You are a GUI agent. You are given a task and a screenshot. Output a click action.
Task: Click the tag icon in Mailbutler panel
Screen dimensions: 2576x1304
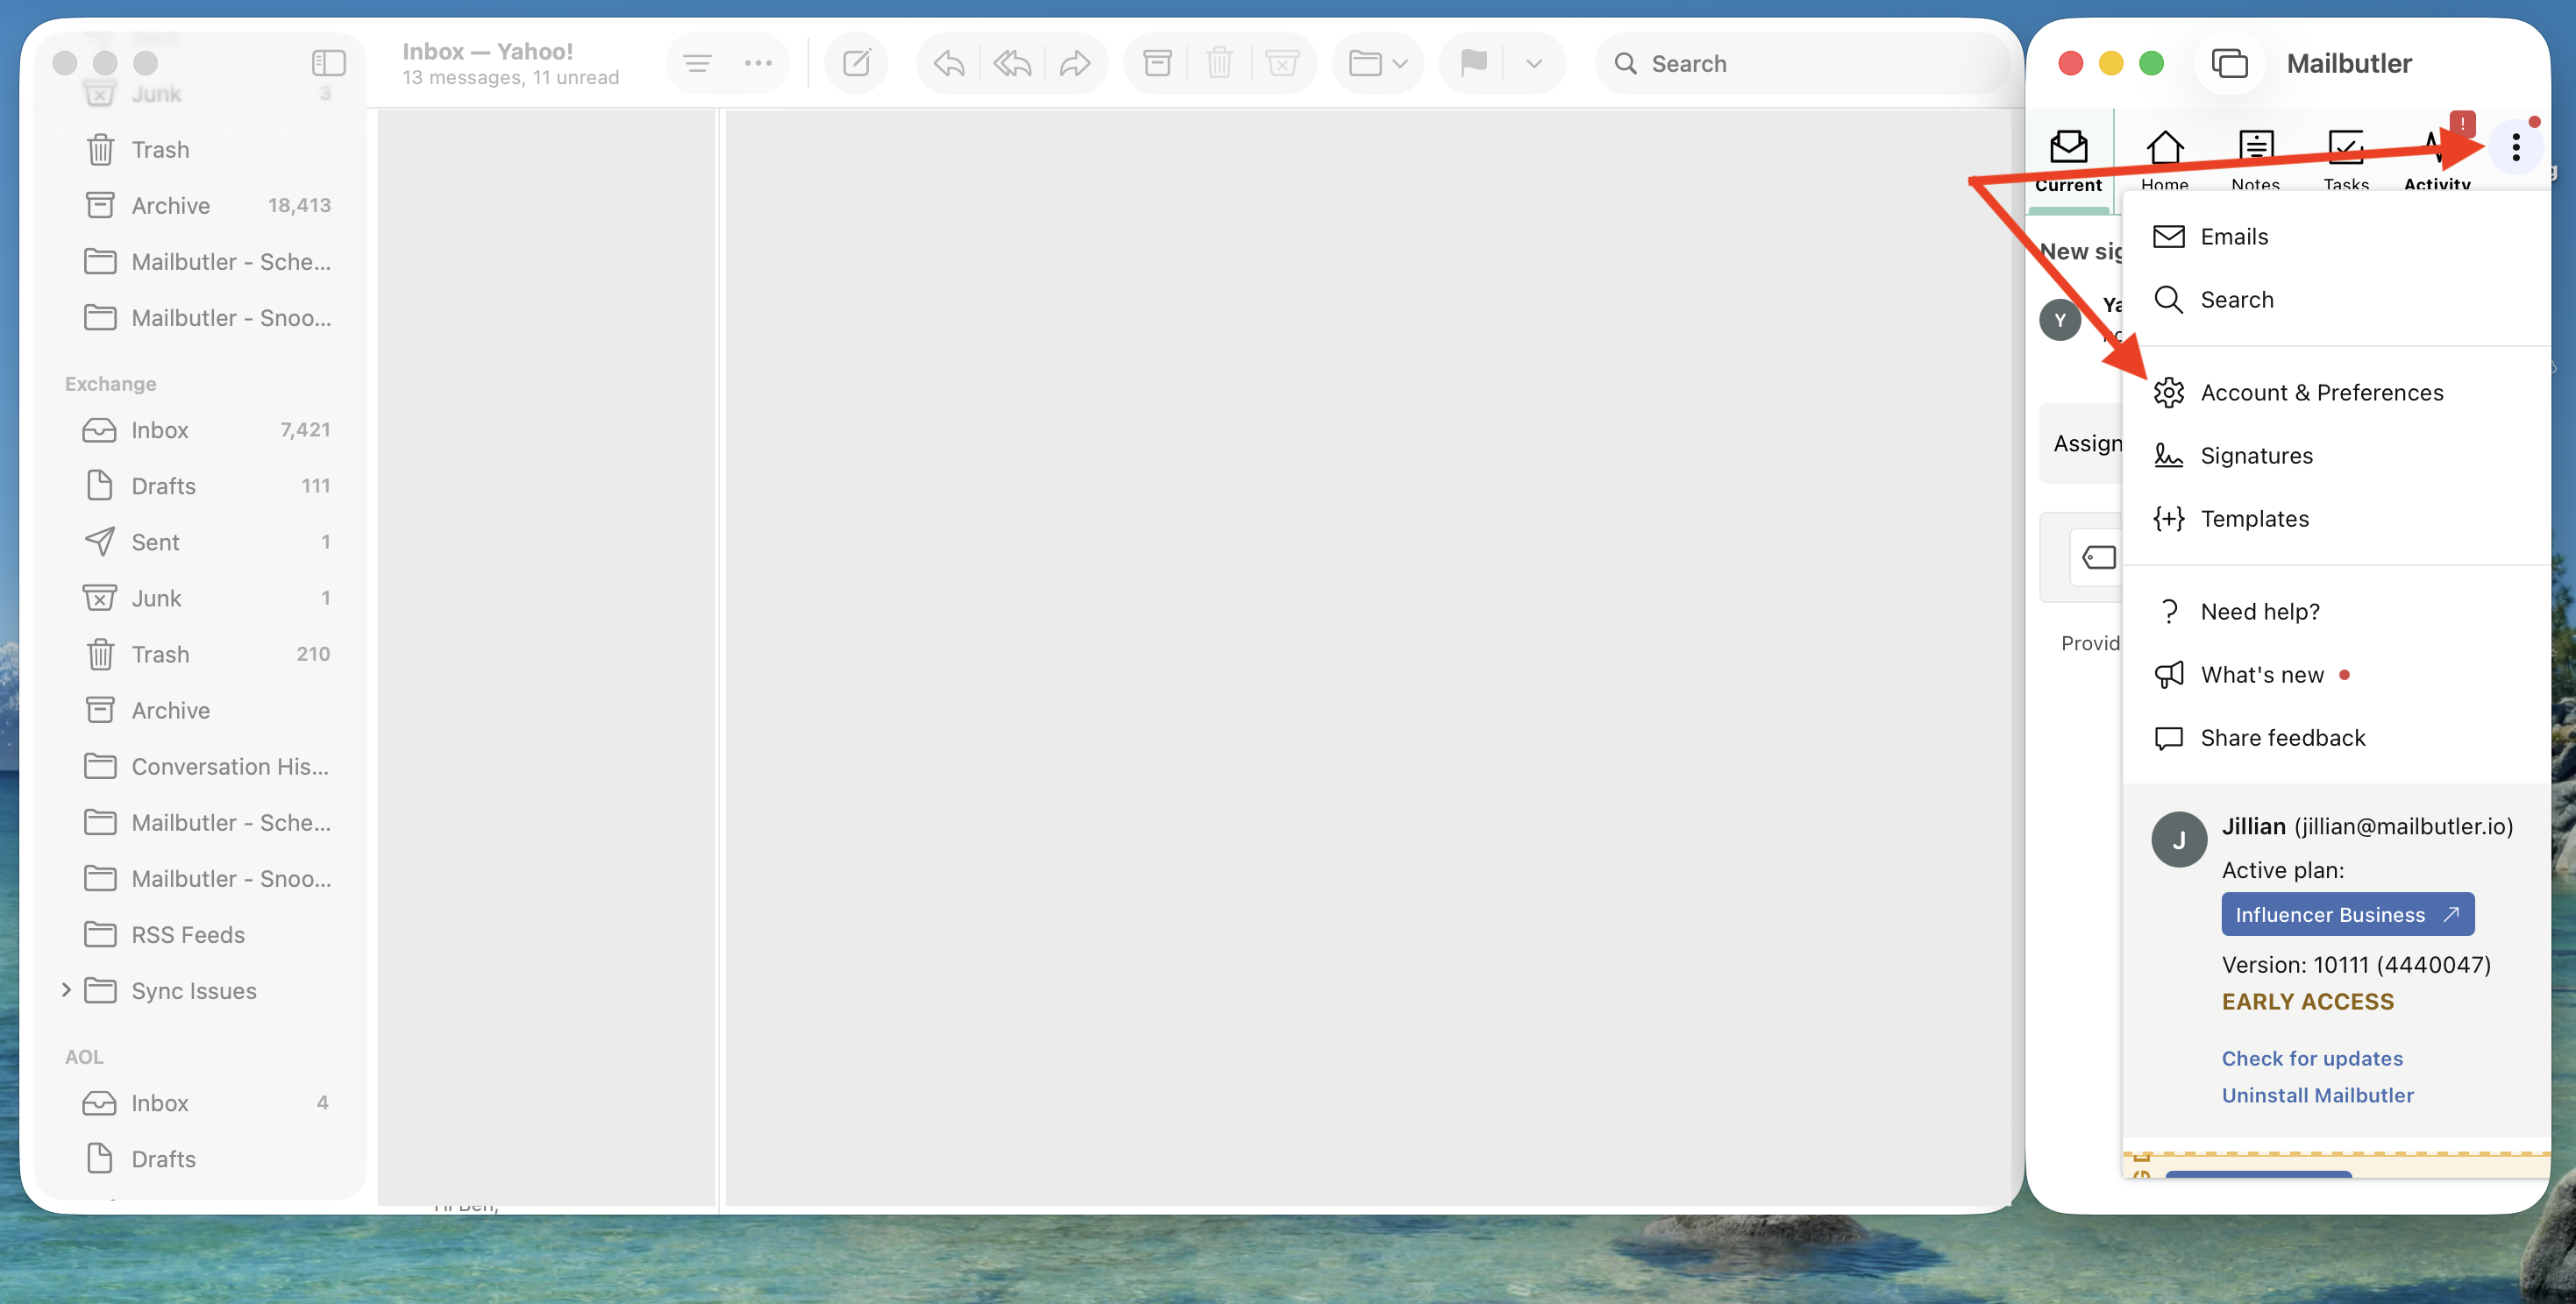(2098, 556)
